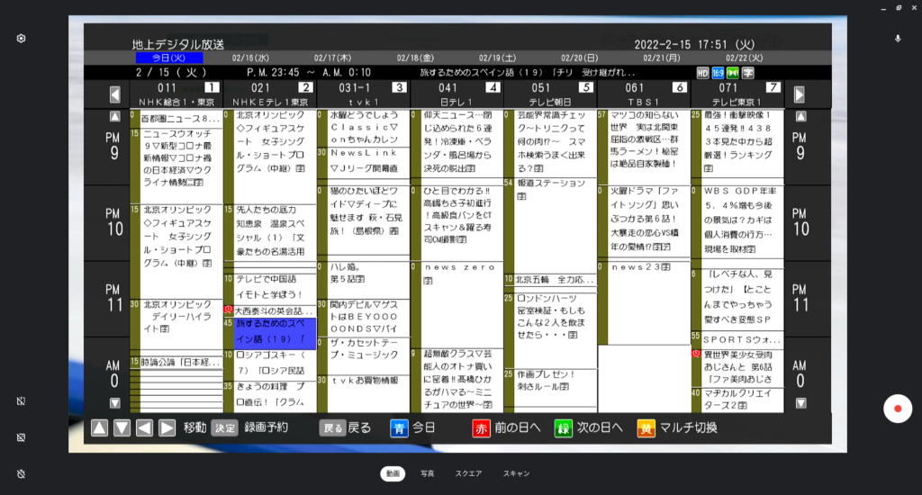
Task: Select channel 061 TBS1 header
Action: tap(644, 94)
